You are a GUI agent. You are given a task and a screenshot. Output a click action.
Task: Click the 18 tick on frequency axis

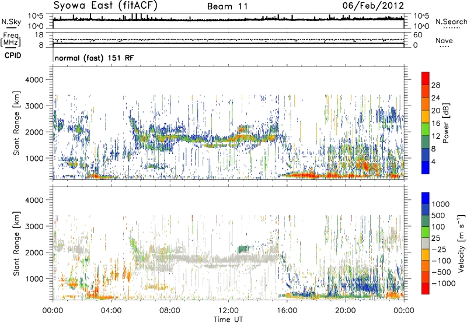coord(39,35)
